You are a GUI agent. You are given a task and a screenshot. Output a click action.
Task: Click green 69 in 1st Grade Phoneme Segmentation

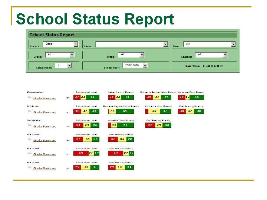[x=125, y=111]
